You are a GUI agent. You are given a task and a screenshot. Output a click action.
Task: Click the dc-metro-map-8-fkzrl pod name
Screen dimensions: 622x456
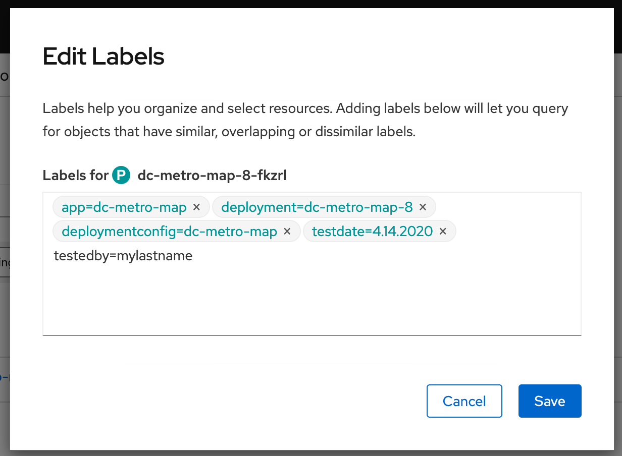(x=212, y=175)
